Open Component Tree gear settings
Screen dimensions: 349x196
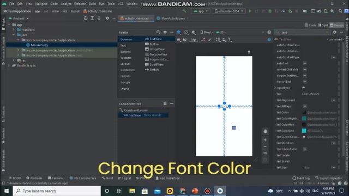pyautogui.click(x=165, y=103)
